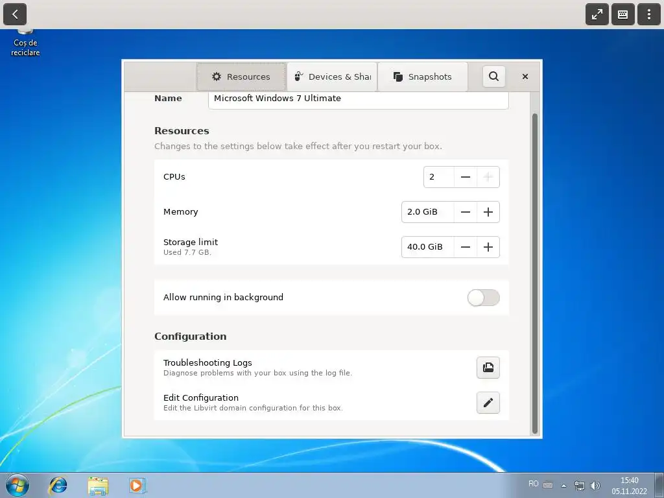Click the CPUs value field showing 2
The width and height of the screenshot is (664, 498).
point(439,177)
